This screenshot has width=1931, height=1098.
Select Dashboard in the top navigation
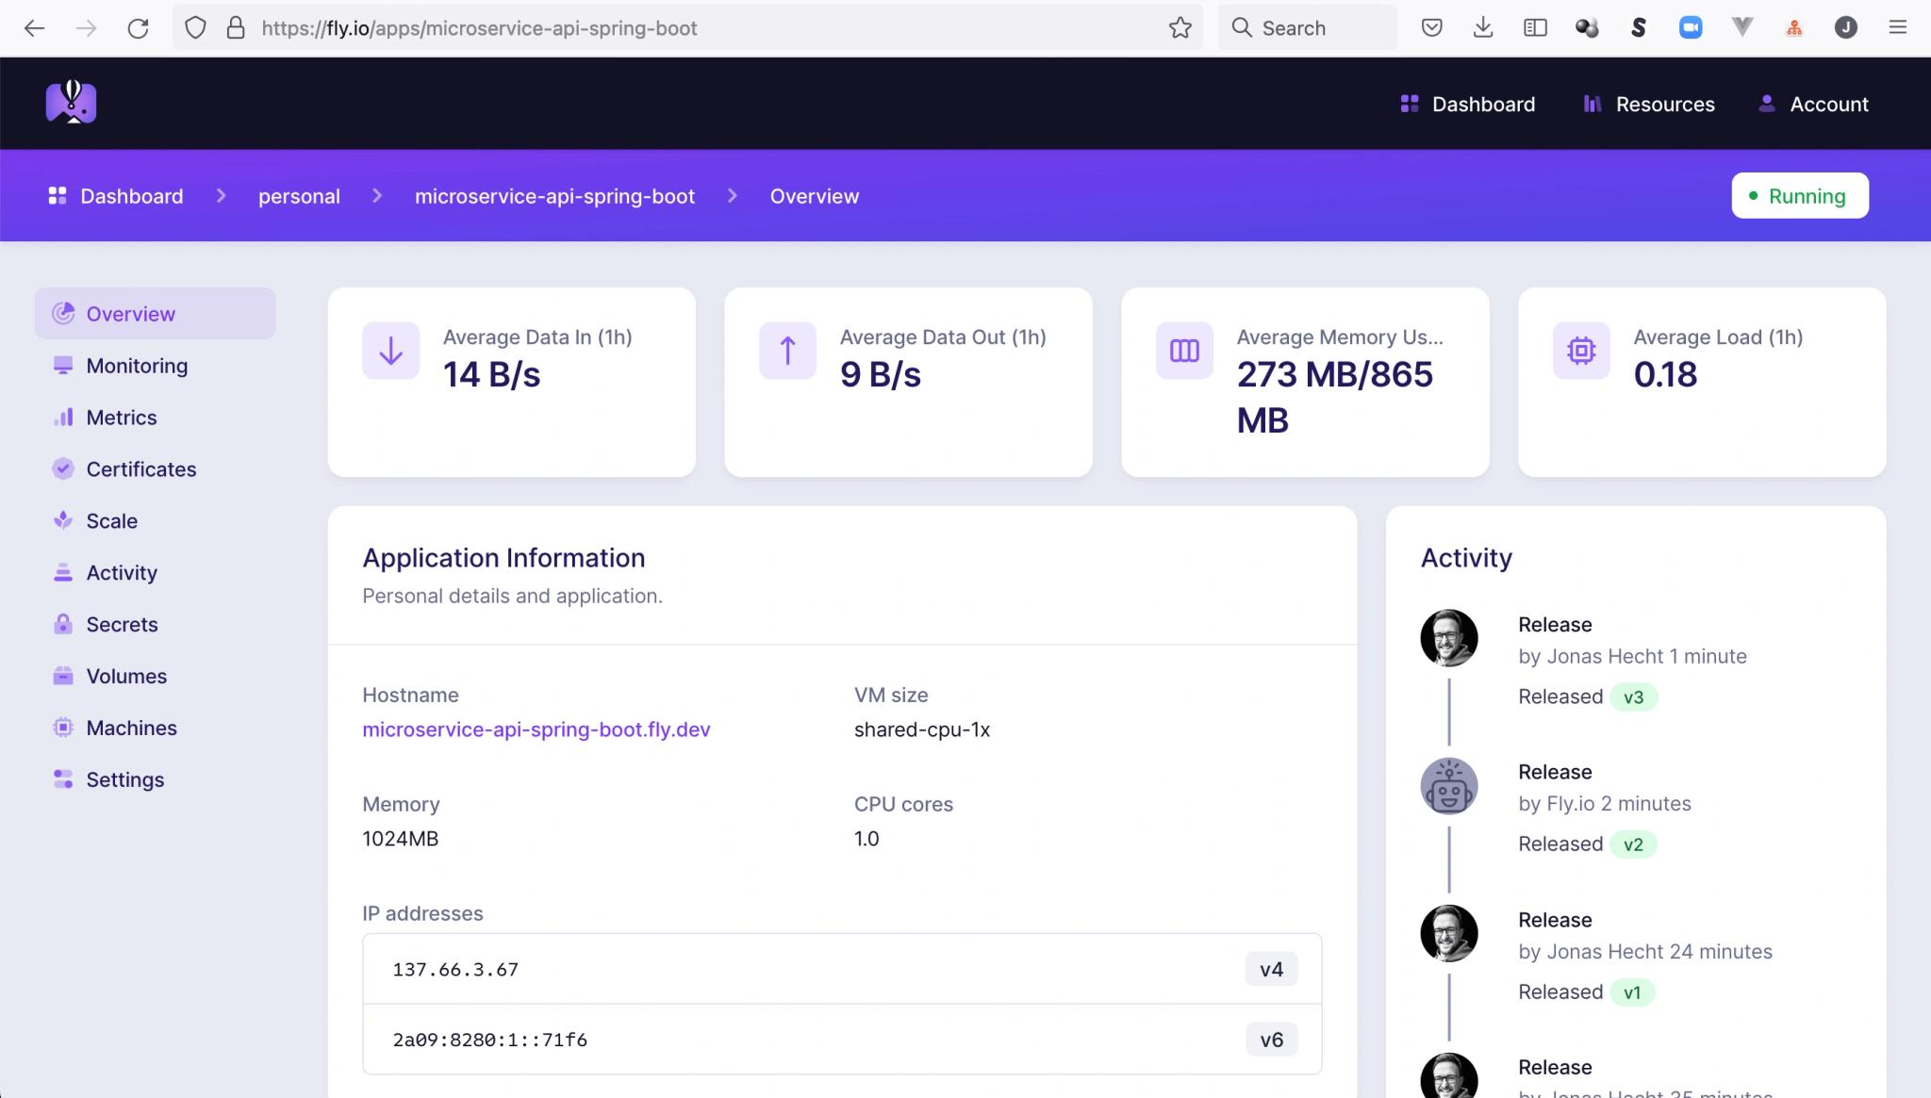[1468, 104]
